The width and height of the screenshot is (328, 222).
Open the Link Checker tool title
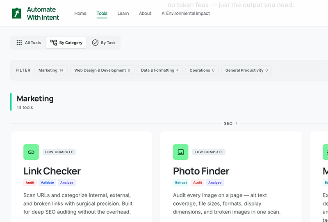click(52, 171)
